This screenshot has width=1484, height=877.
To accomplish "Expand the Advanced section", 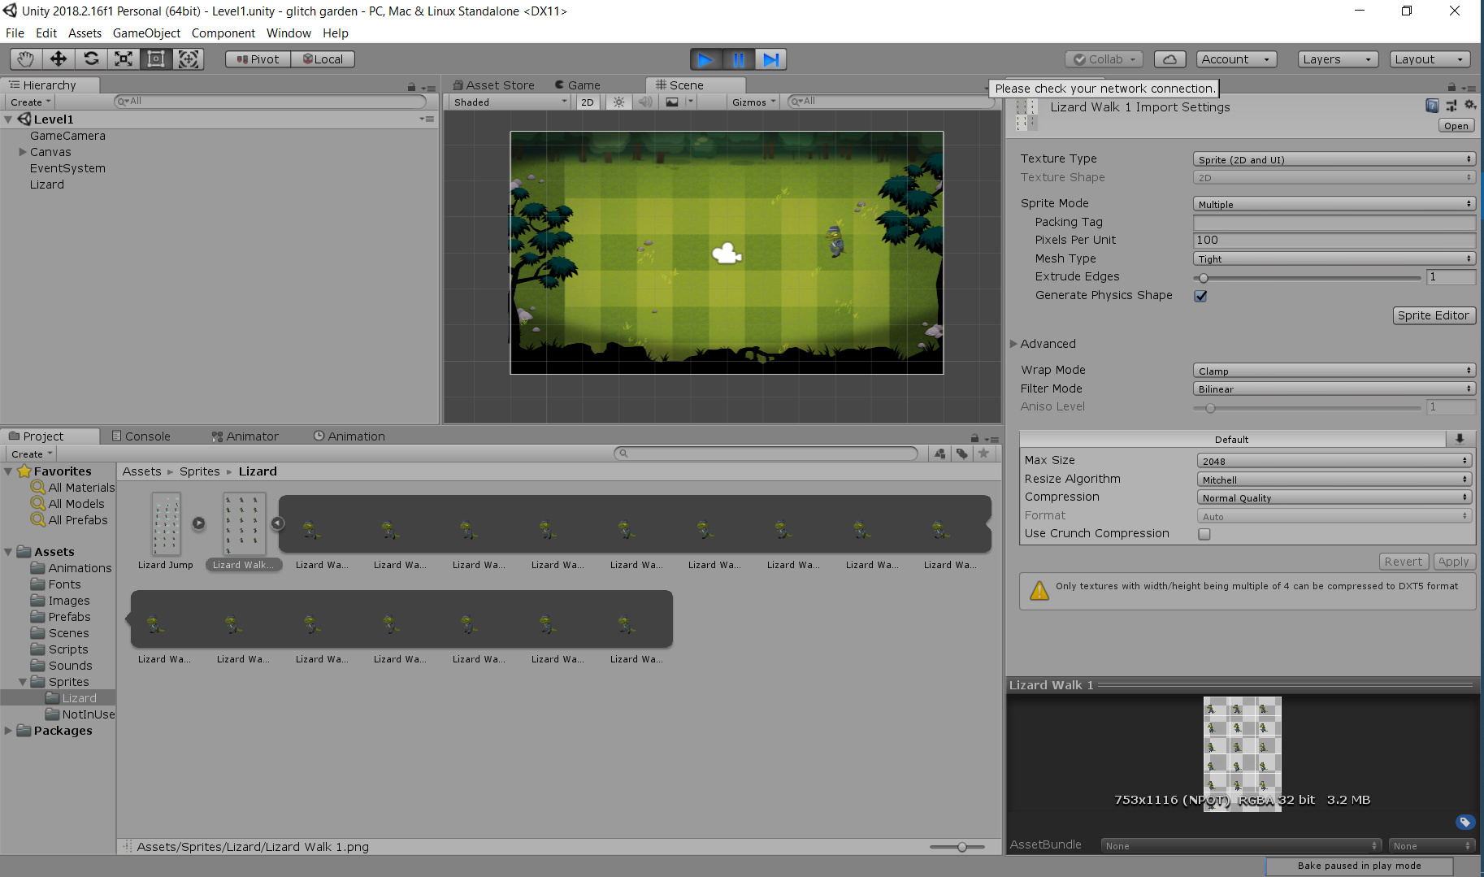I will 1013,344.
